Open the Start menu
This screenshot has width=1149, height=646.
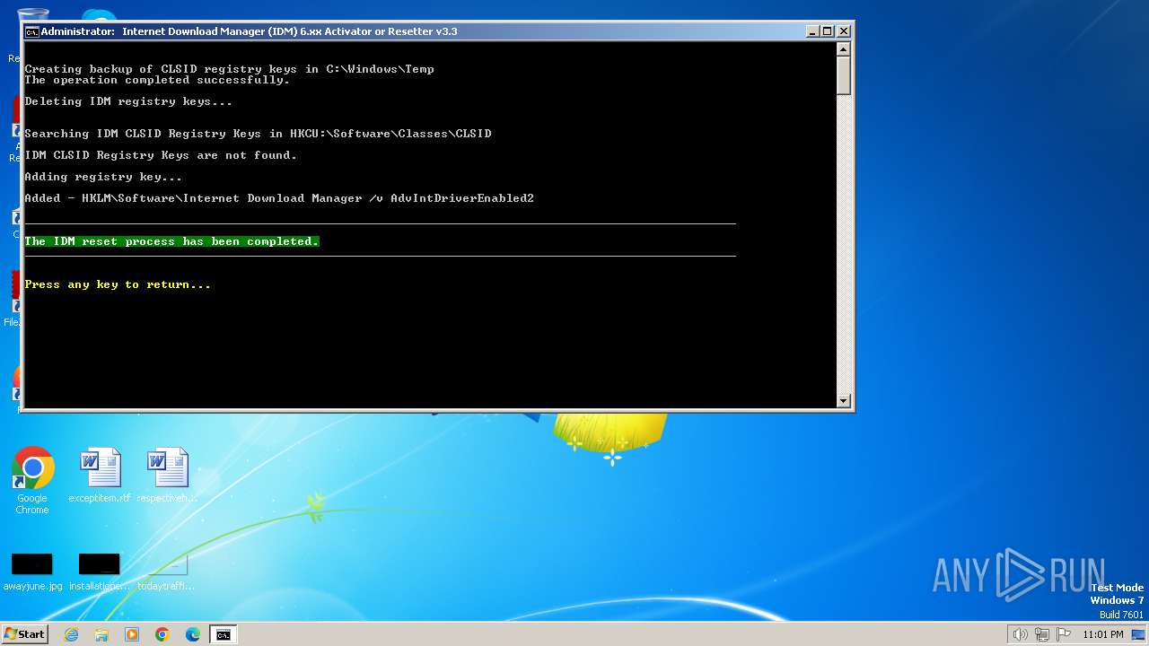(24, 633)
